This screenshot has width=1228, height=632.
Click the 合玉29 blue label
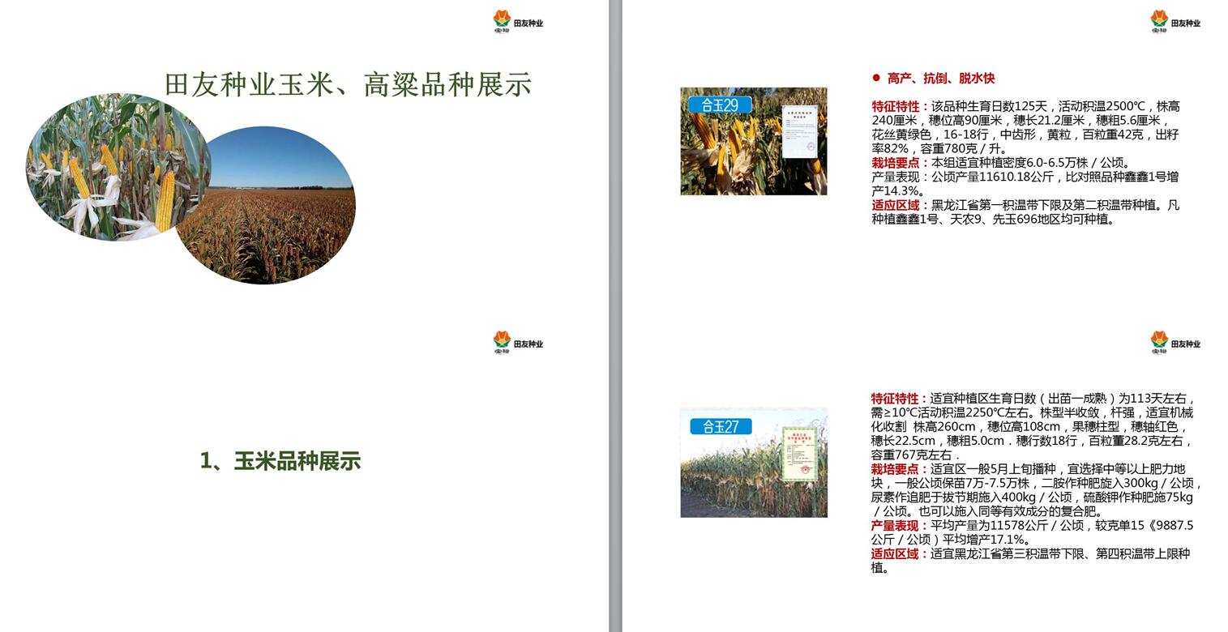720,105
